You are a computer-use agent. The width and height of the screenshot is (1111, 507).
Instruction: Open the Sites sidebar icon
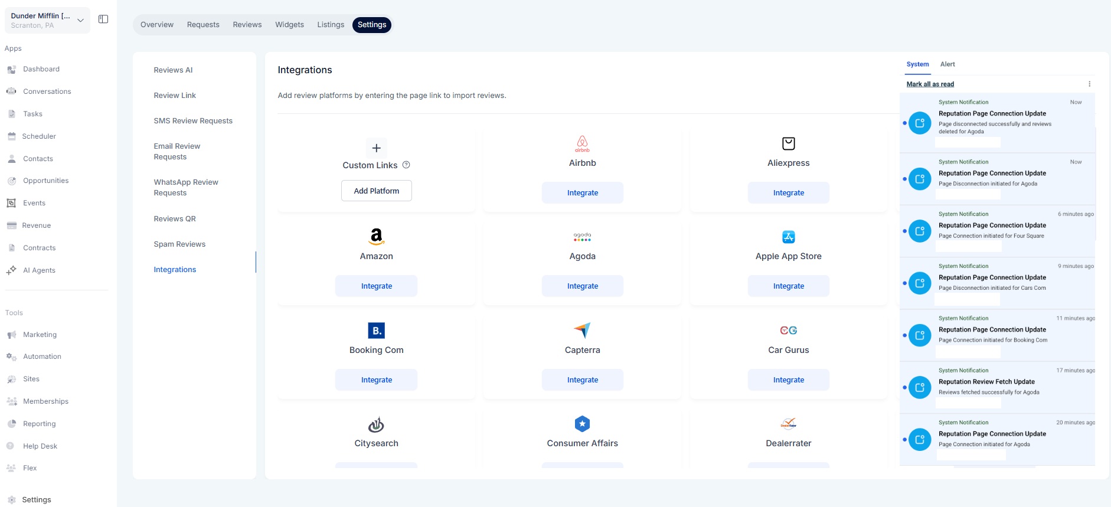[11, 379]
